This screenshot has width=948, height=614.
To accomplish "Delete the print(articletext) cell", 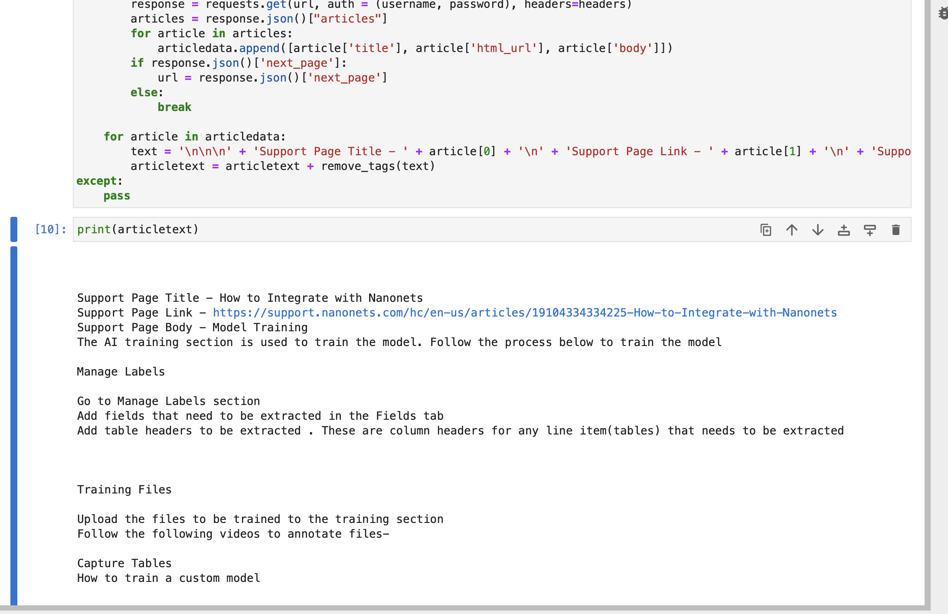I will point(896,230).
